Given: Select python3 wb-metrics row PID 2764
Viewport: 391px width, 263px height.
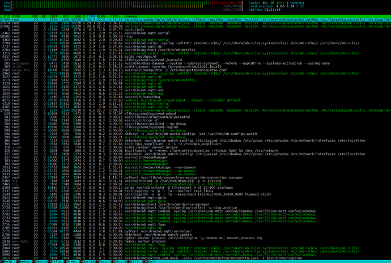Looking at the screenshot, I should pyautogui.click(x=195, y=50).
